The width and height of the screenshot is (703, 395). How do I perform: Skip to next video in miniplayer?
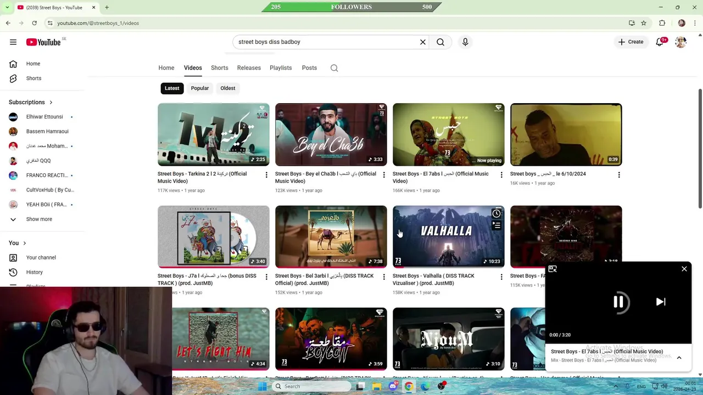[661, 302]
